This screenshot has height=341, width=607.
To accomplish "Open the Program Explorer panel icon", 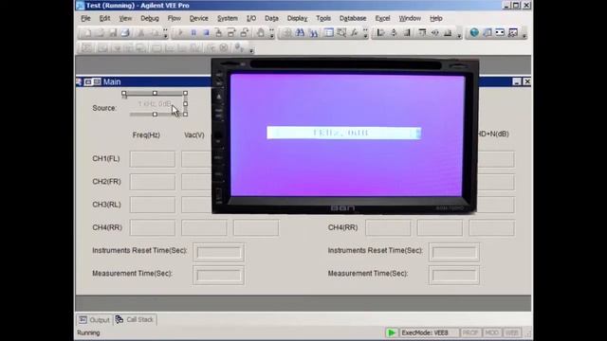I will [x=329, y=33].
